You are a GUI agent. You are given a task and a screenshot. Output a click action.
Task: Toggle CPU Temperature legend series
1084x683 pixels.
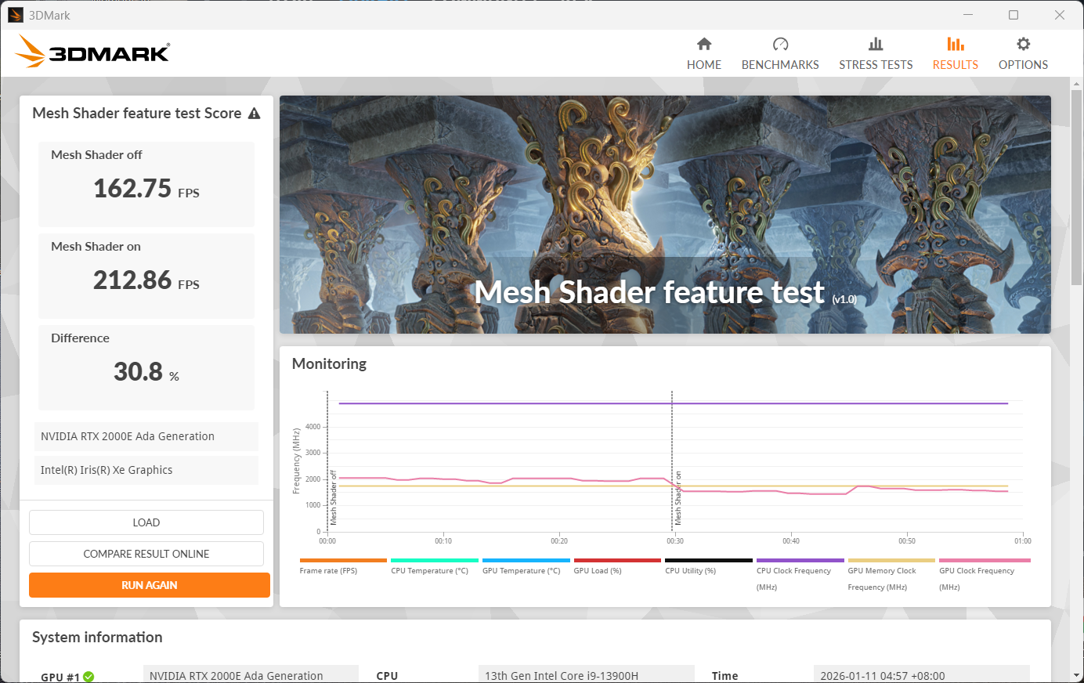pos(429,571)
